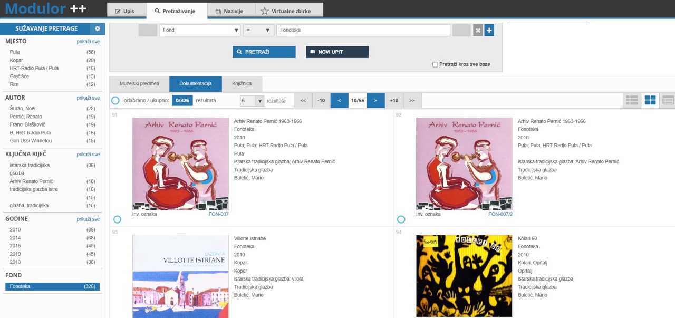Remove the Fond search condition row
The image size is (675, 318).
coord(478,31)
